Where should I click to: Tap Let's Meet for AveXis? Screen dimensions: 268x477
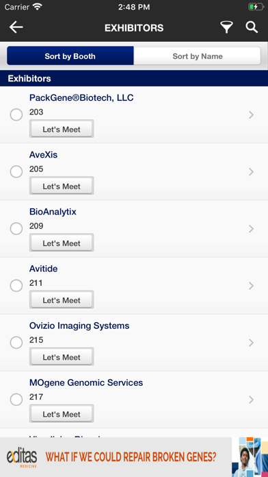point(62,186)
